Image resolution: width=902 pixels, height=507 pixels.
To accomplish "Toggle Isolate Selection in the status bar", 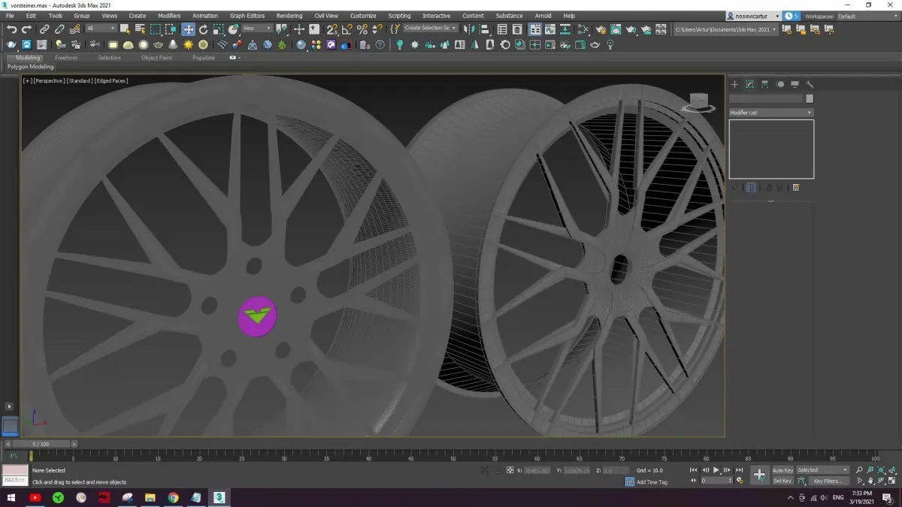I will (x=486, y=470).
